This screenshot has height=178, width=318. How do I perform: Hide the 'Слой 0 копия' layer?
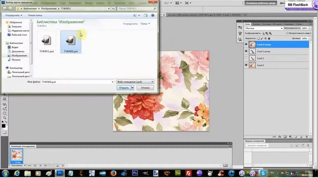coord(246,44)
